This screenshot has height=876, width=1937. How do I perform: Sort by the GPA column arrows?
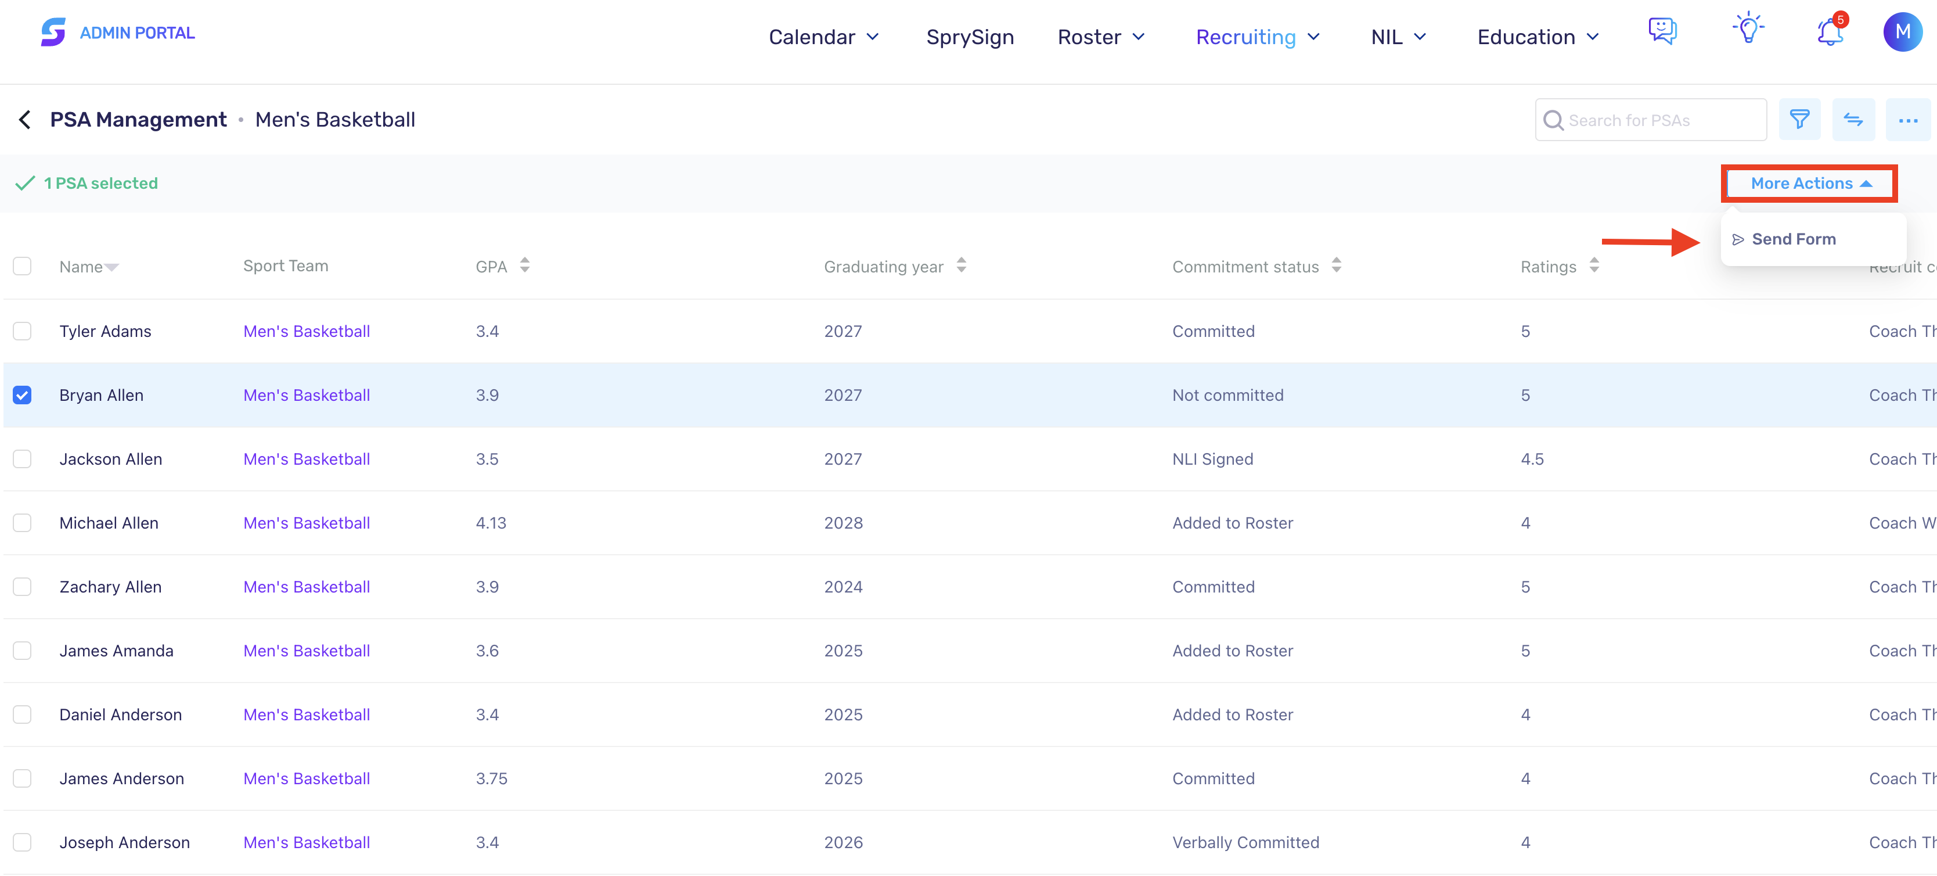(x=525, y=265)
